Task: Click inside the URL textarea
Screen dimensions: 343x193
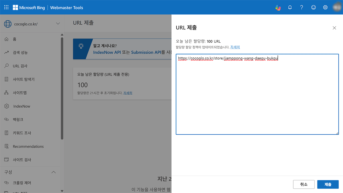Action: pos(257,94)
